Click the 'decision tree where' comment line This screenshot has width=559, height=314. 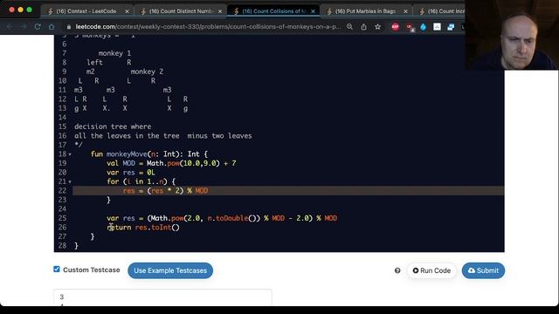click(113, 126)
